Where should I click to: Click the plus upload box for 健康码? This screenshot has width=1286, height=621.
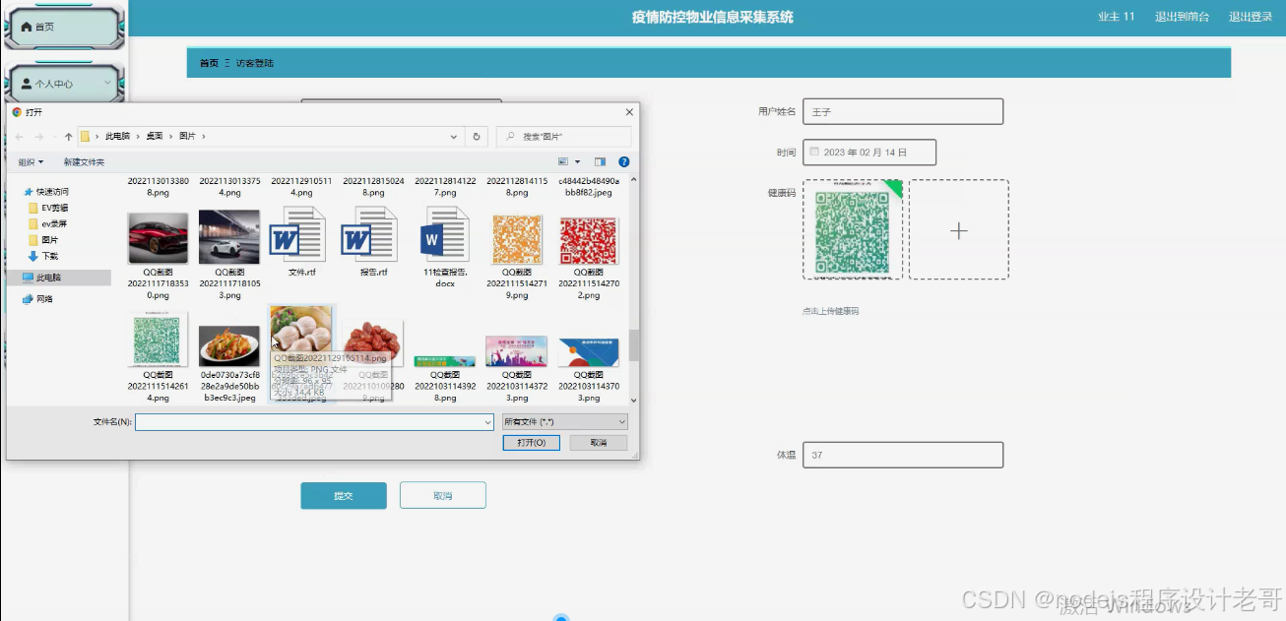tap(959, 230)
